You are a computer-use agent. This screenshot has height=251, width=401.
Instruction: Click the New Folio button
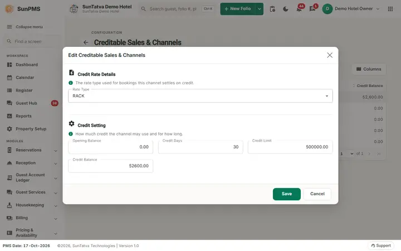pyautogui.click(x=238, y=9)
